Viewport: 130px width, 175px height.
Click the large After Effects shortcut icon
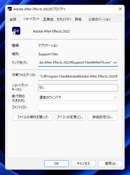pyautogui.click(x=16, y=31)
